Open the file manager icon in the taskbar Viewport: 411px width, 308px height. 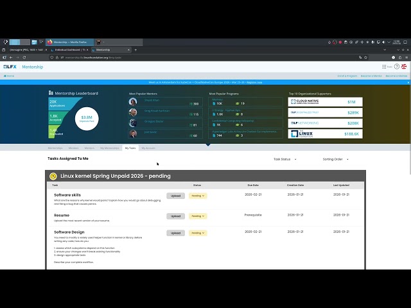click(34, 42)
